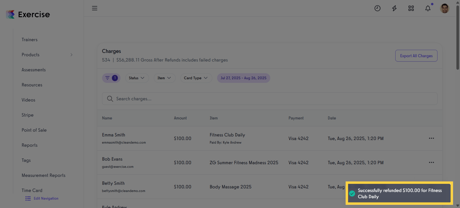Click the active filters icon showing 1
Viewport: 460px width, 208px height.
tap(111, 78)
